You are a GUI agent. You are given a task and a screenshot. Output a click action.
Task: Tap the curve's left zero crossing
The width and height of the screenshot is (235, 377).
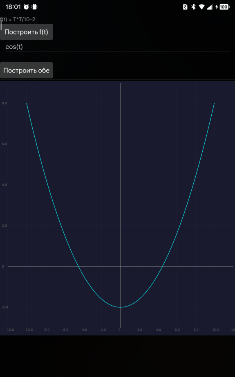click(78, 266)
